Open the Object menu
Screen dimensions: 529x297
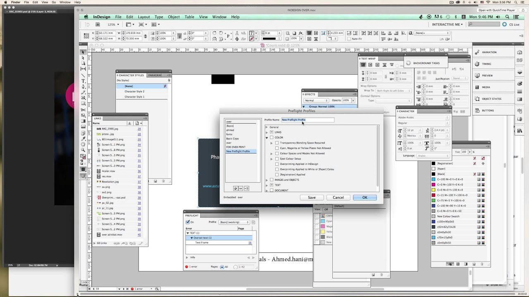tap(174, 17)
